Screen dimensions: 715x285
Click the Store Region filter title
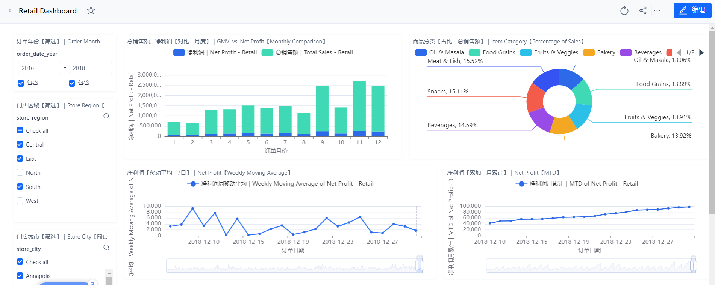pyautogui.click(x=63, y=105)
